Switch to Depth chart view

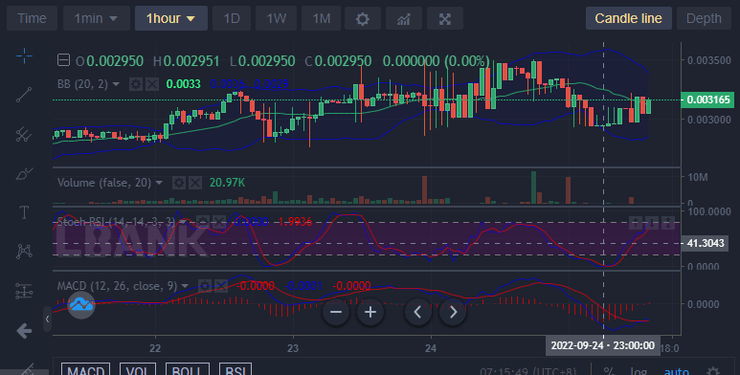point(704,19)
